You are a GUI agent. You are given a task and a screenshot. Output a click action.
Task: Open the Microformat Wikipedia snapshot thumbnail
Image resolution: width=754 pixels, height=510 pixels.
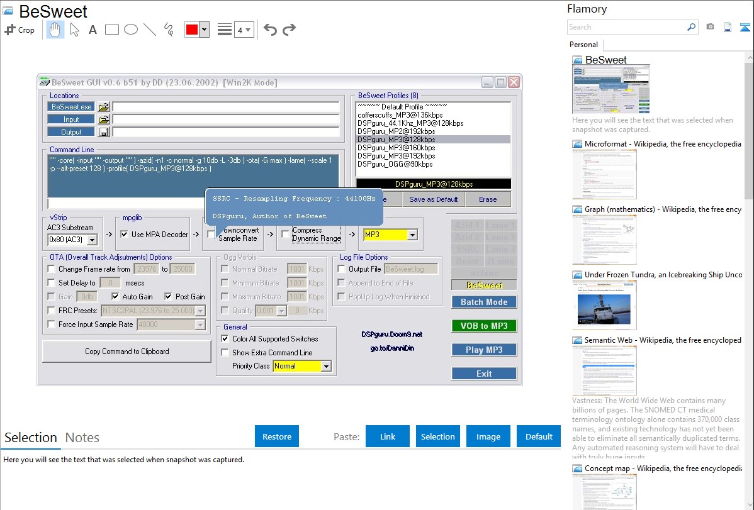(604, 174)
